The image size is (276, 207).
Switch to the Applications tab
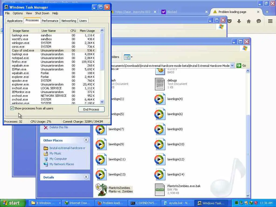[x=15, y=21]
